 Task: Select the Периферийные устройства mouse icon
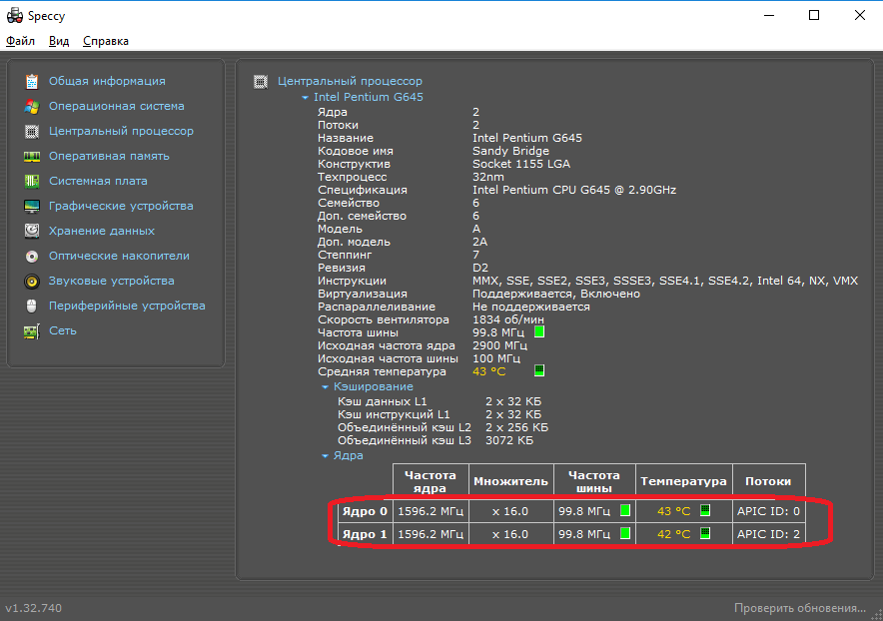click(x=32, y=306)
